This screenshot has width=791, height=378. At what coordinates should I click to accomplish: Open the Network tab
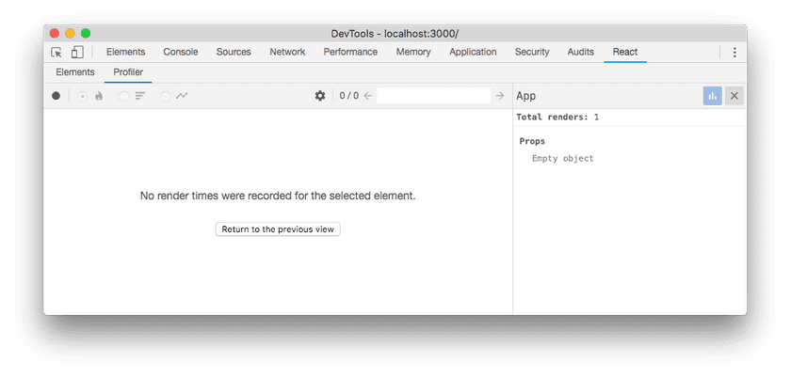(x=287, y=53)
